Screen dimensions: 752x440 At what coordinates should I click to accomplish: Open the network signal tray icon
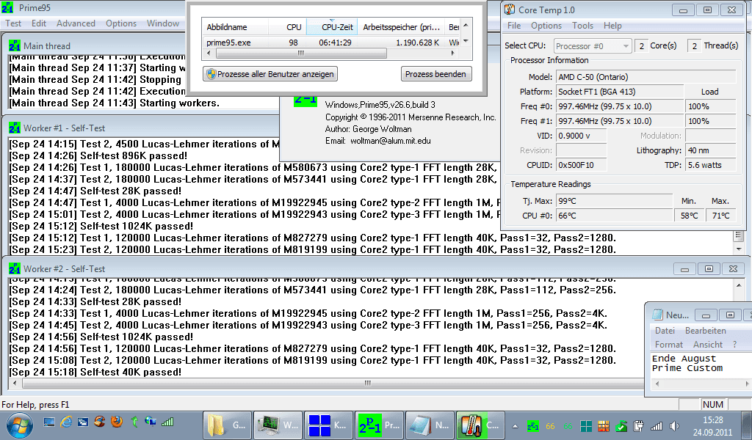656,425
